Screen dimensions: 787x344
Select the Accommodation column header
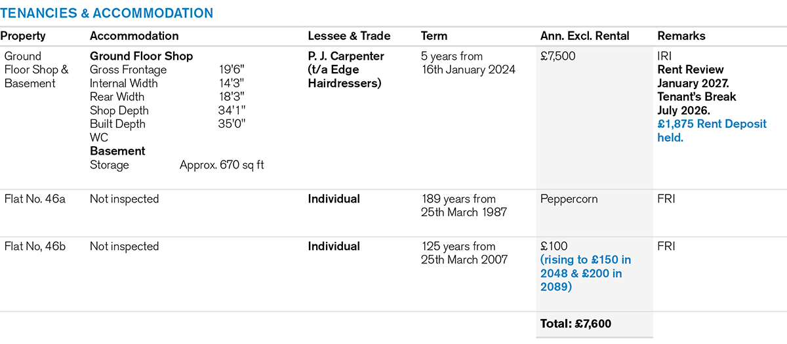point(134,36)
